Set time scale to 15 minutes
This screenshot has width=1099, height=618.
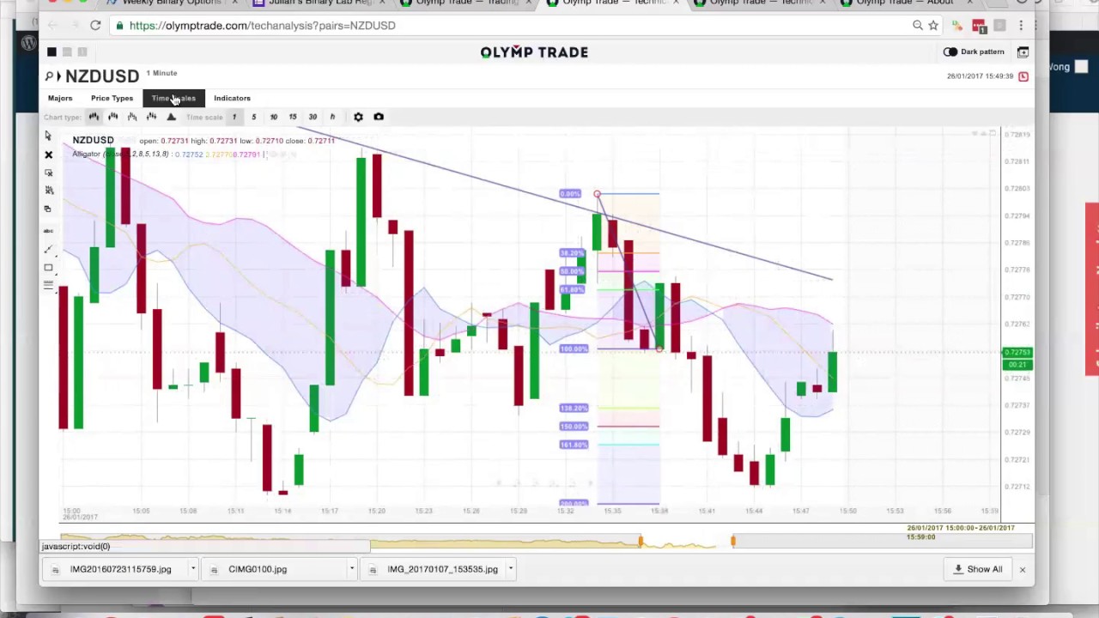point(293,117)
